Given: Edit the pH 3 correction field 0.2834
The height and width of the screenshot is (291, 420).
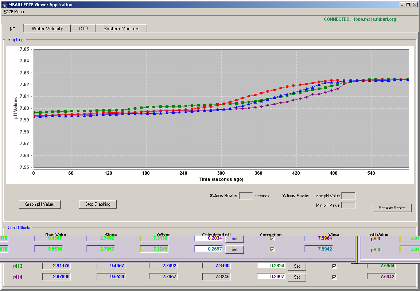Looking at the screenshot, I should [271, 266].
